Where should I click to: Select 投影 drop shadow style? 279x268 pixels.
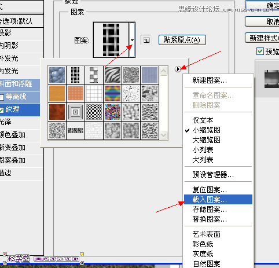tap(21, 33)
